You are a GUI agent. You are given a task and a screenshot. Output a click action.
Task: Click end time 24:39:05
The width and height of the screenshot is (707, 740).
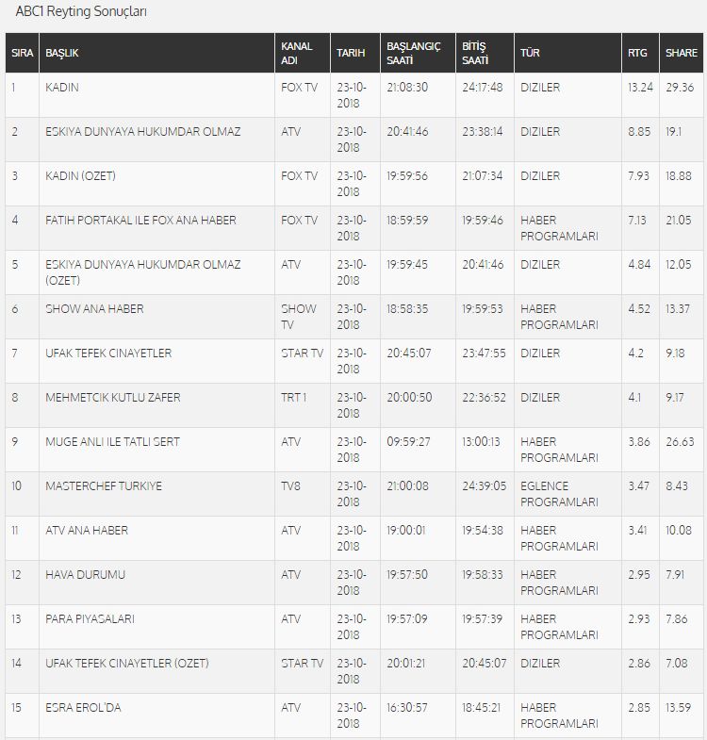coord(485,486)
